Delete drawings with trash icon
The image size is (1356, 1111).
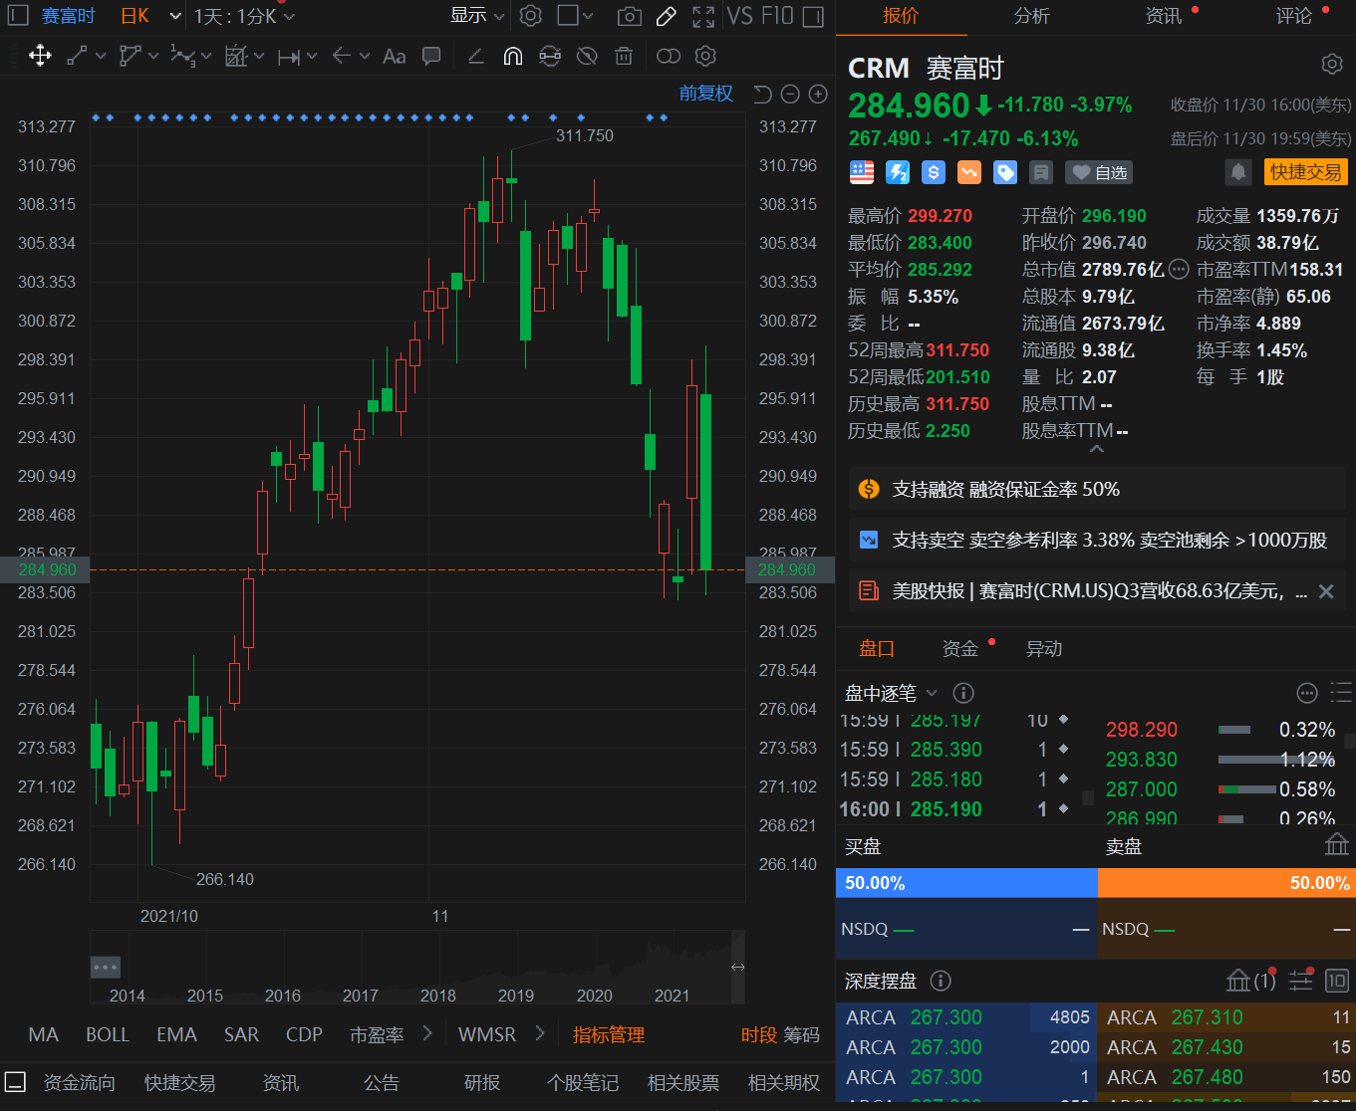(624, 56)
